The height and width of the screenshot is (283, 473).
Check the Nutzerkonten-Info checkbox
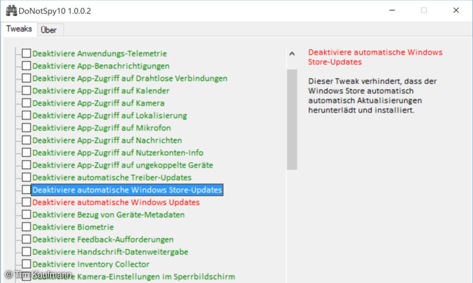click(26, 153)
